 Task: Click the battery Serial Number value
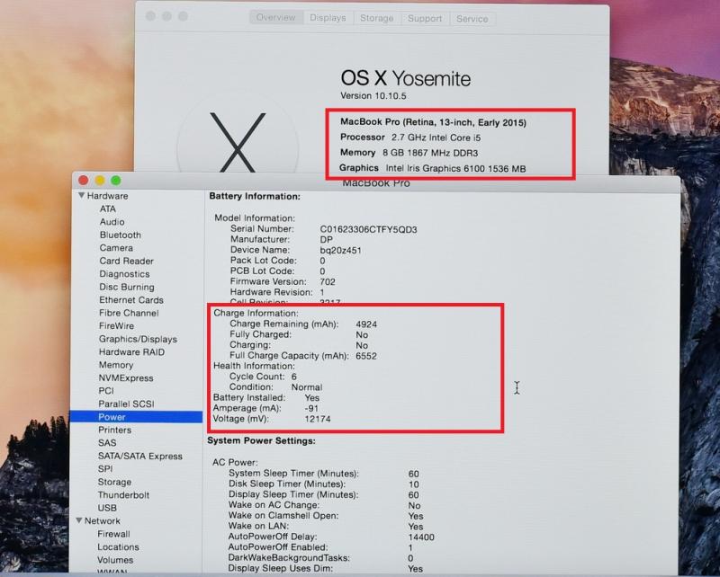coord(368,229)
